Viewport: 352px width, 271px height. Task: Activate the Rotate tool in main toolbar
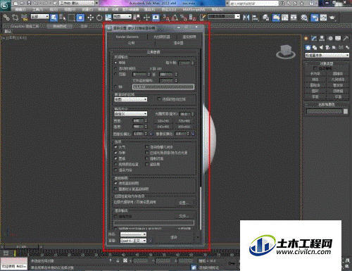coord(99,18)
